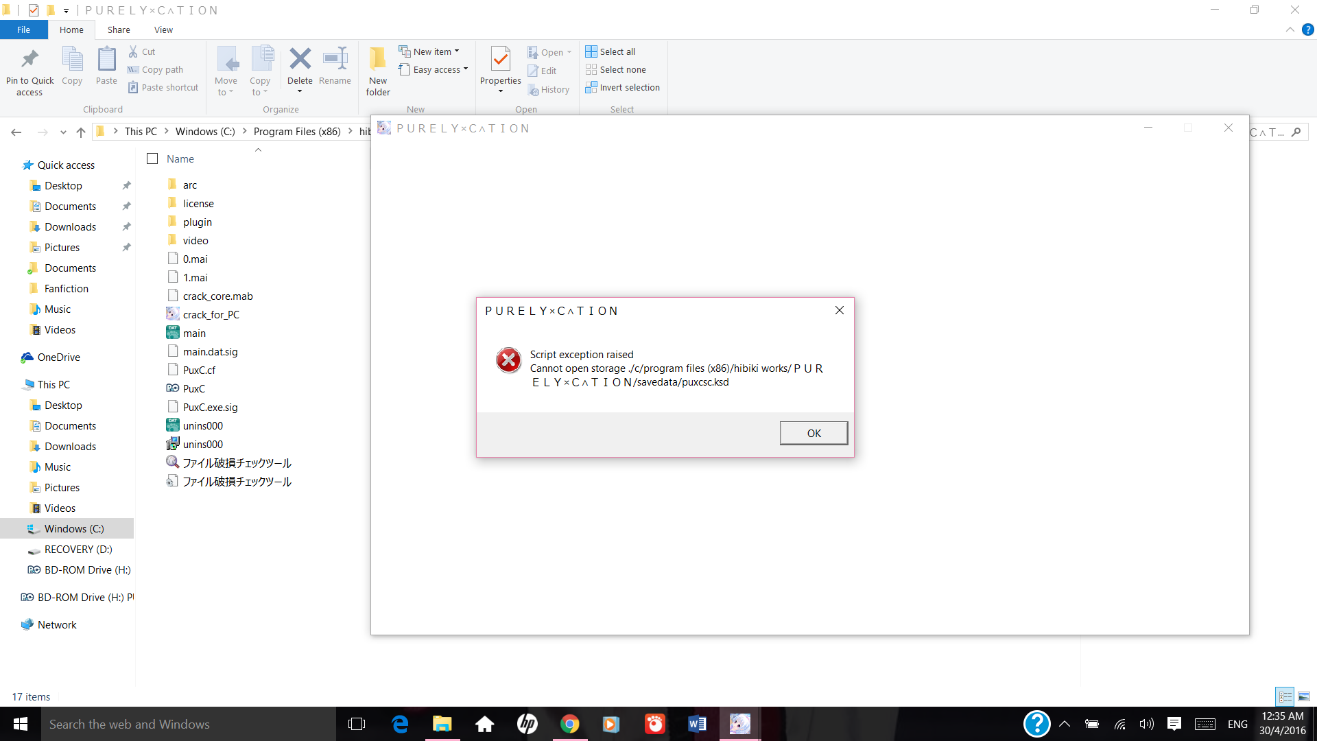Screen dimensions: 1317x741
Task: Close the Script exception error dialog
Action: (x=839, y=310)
